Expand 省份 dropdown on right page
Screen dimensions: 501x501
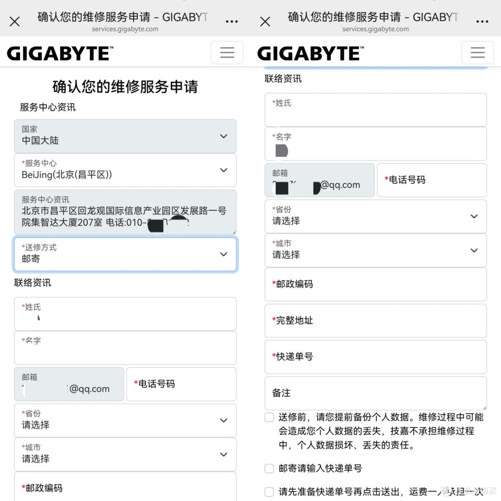[376, 216]
